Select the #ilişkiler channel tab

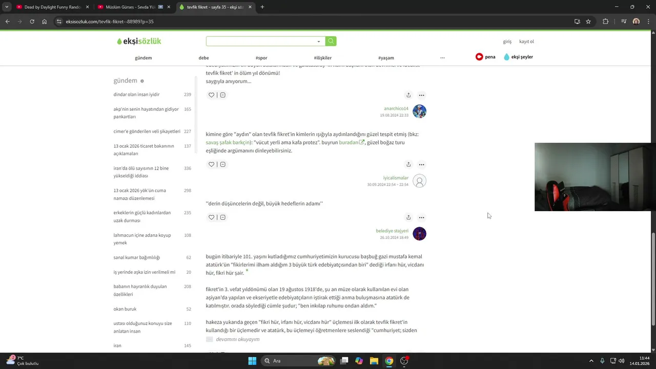click(x=323, y=58)
